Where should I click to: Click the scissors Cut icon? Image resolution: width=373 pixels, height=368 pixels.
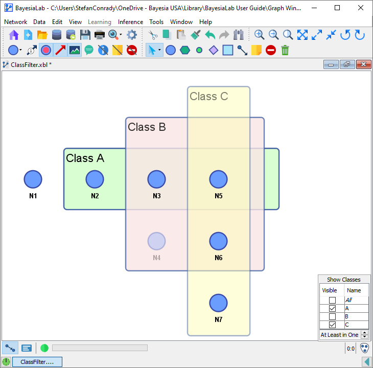click(153, 35)
